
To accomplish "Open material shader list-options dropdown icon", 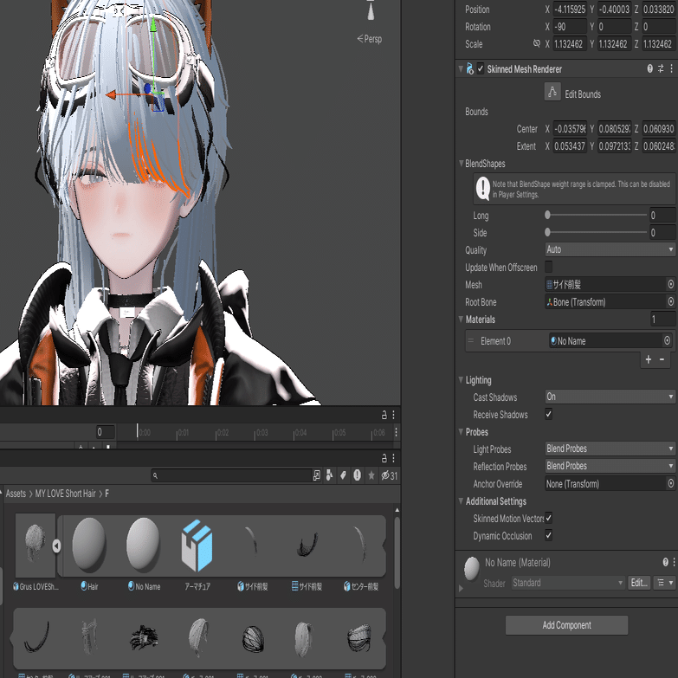I will (665, 583).
